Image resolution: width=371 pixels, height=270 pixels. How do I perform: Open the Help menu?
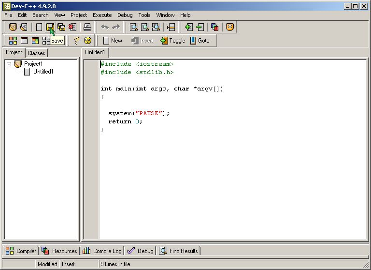click(x=185, y=15)
